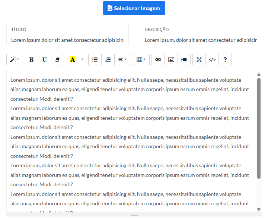Screen dimensions: 268x218
Task: Expand the color picker dropdown arrow
Action: [82, 59]
